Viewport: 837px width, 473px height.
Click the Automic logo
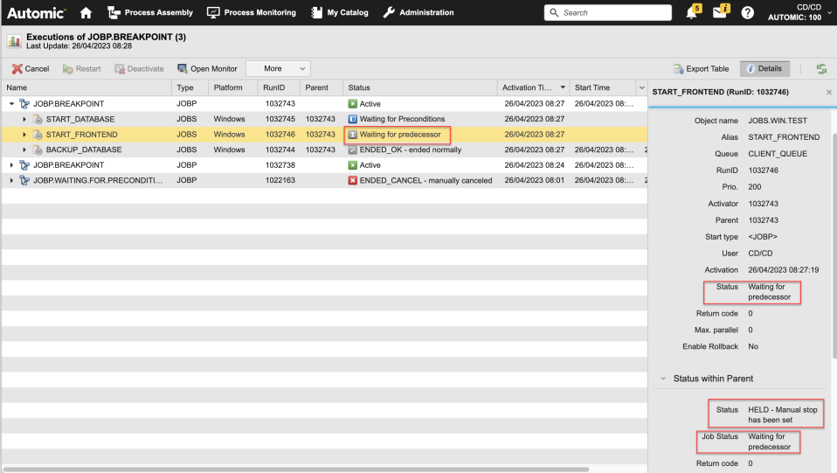coord(37,13)
